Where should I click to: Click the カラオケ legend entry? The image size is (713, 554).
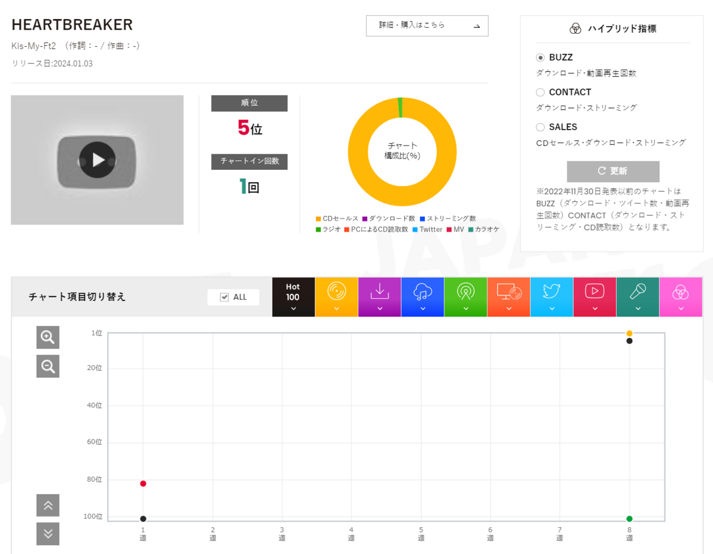click(x=484, y=229)
